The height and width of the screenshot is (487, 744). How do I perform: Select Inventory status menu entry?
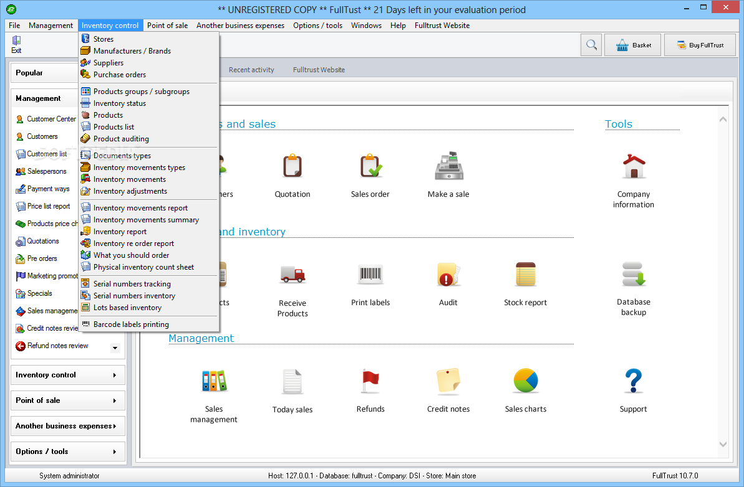[x=148, y=103]
